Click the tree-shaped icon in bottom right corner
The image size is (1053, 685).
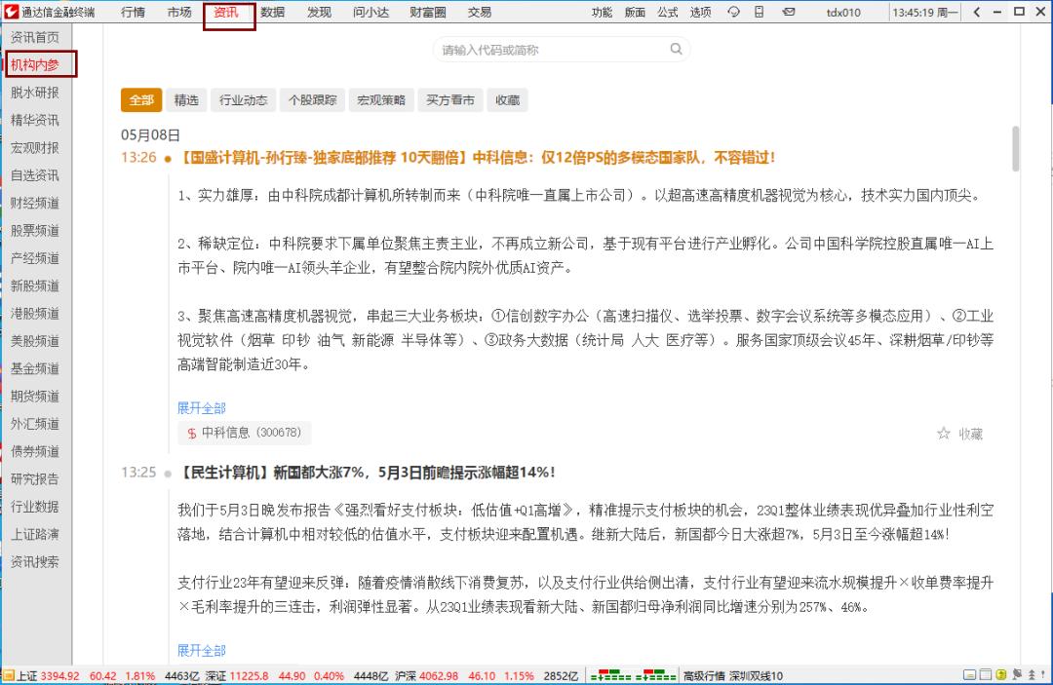[x=1033, y=673]
